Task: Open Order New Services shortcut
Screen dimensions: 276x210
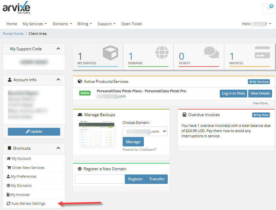Action: pyautogui.click(x=34, y=168)
